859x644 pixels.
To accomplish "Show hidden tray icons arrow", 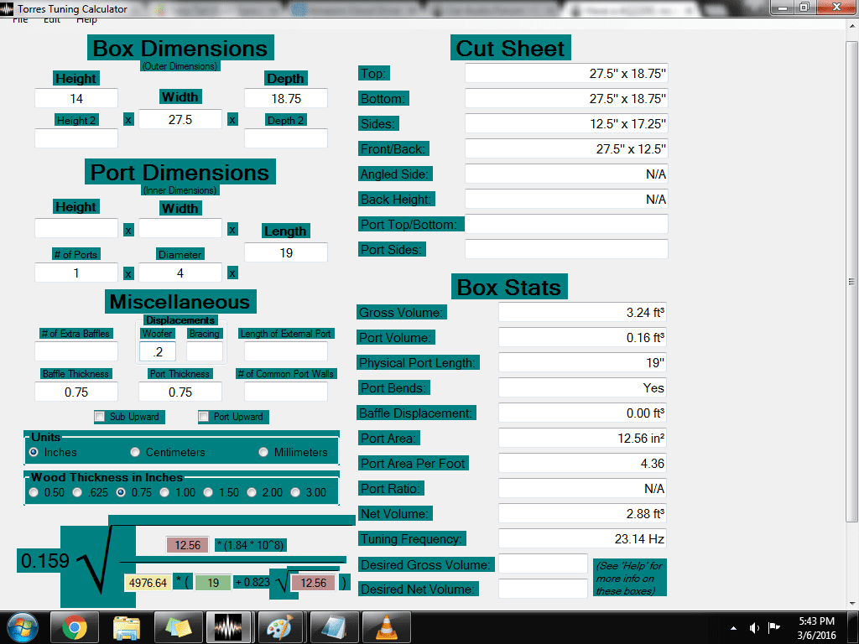I will coord(733,628).
